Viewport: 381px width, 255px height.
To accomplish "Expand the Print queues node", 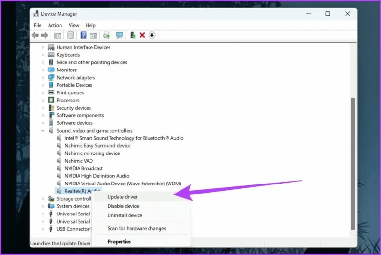I will (43, 92).
